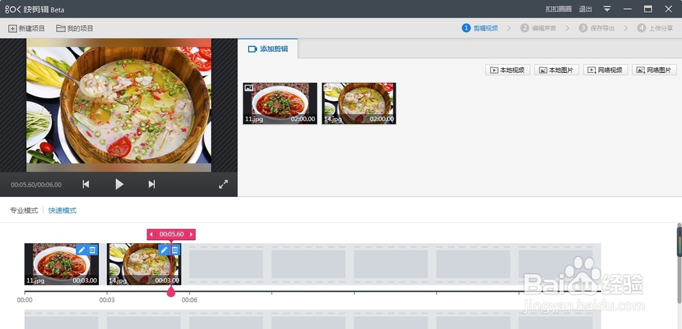This screenshot has height=329, width=682.
Task: Open 我的项目 my projects
Action: point(75,28)
